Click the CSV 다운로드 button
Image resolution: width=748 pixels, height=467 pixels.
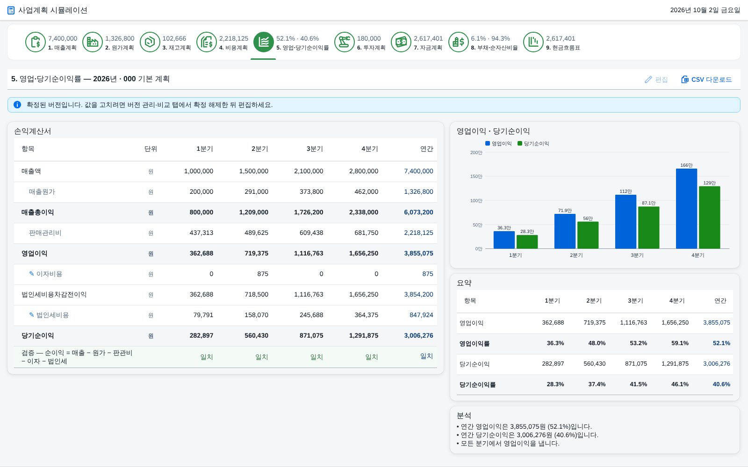[706, 79]
